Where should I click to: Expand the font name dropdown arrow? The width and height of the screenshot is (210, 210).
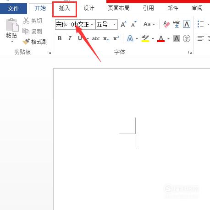[x=92, y=24]
